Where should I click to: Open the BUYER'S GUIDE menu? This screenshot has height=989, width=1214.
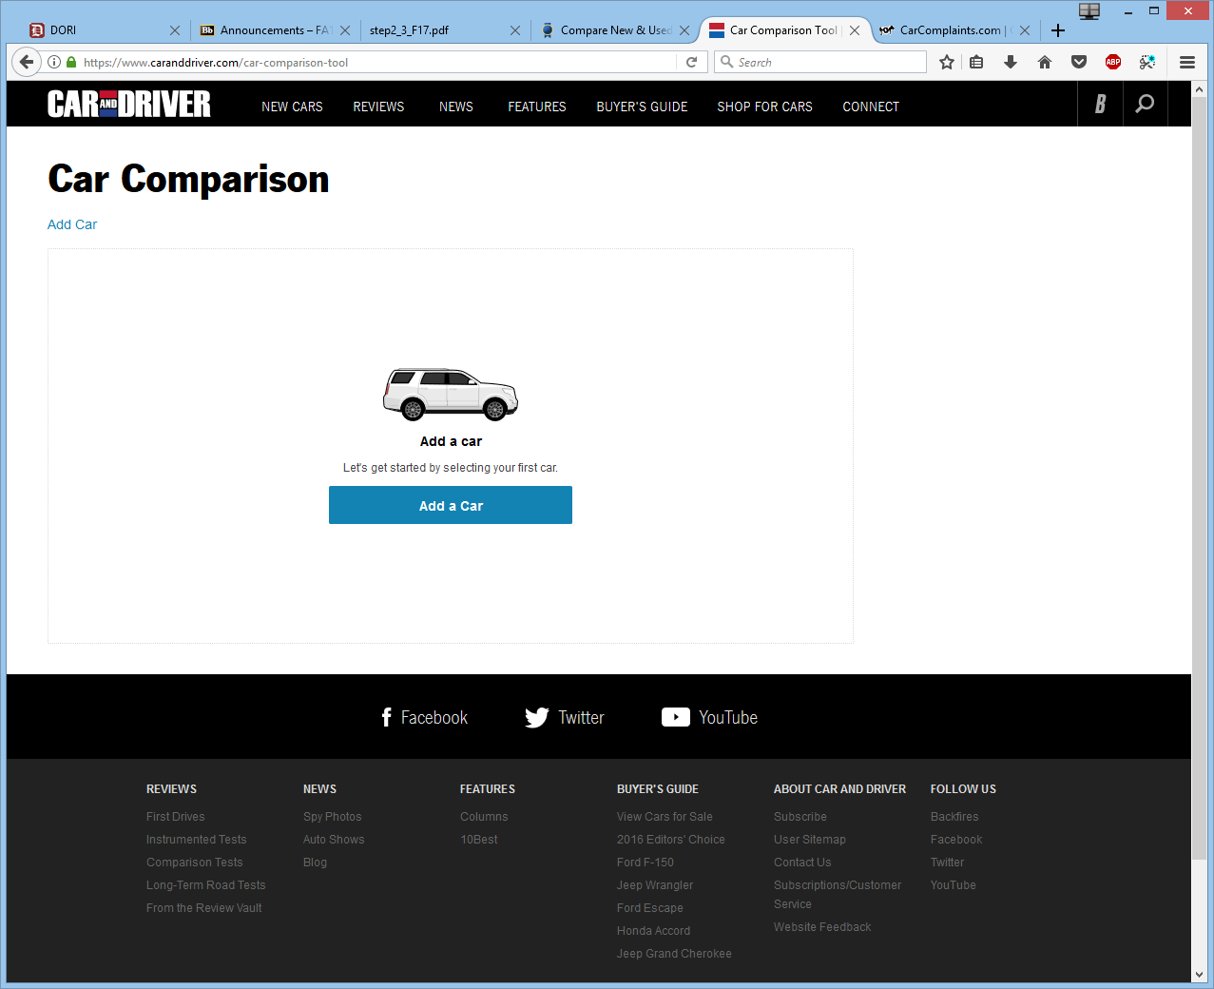[642, 107]
